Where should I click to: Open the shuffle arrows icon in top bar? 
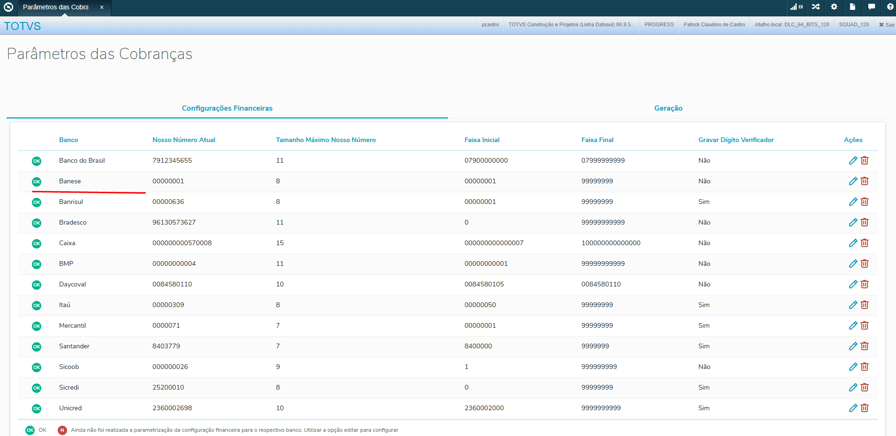816,7
